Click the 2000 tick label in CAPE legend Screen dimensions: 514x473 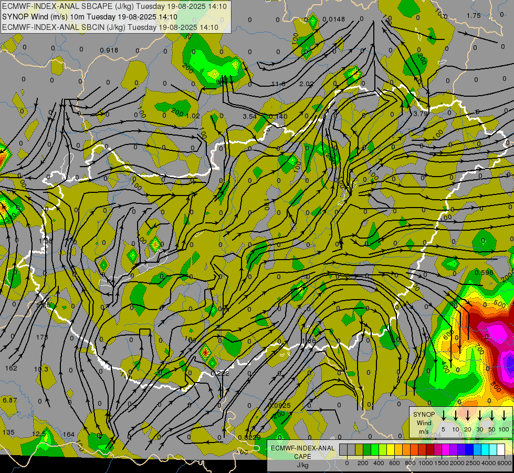pyautogui.click(x=457, y=463)
